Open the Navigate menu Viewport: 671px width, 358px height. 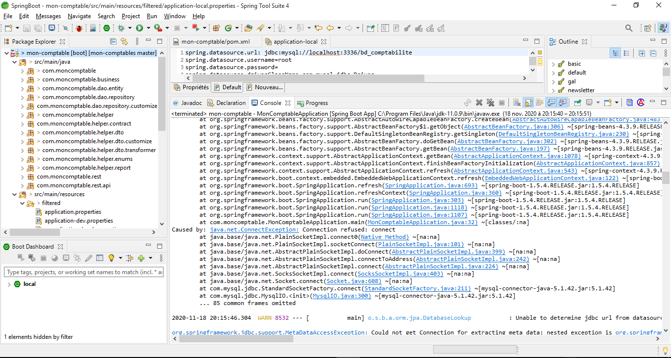[x=79, y=16]
